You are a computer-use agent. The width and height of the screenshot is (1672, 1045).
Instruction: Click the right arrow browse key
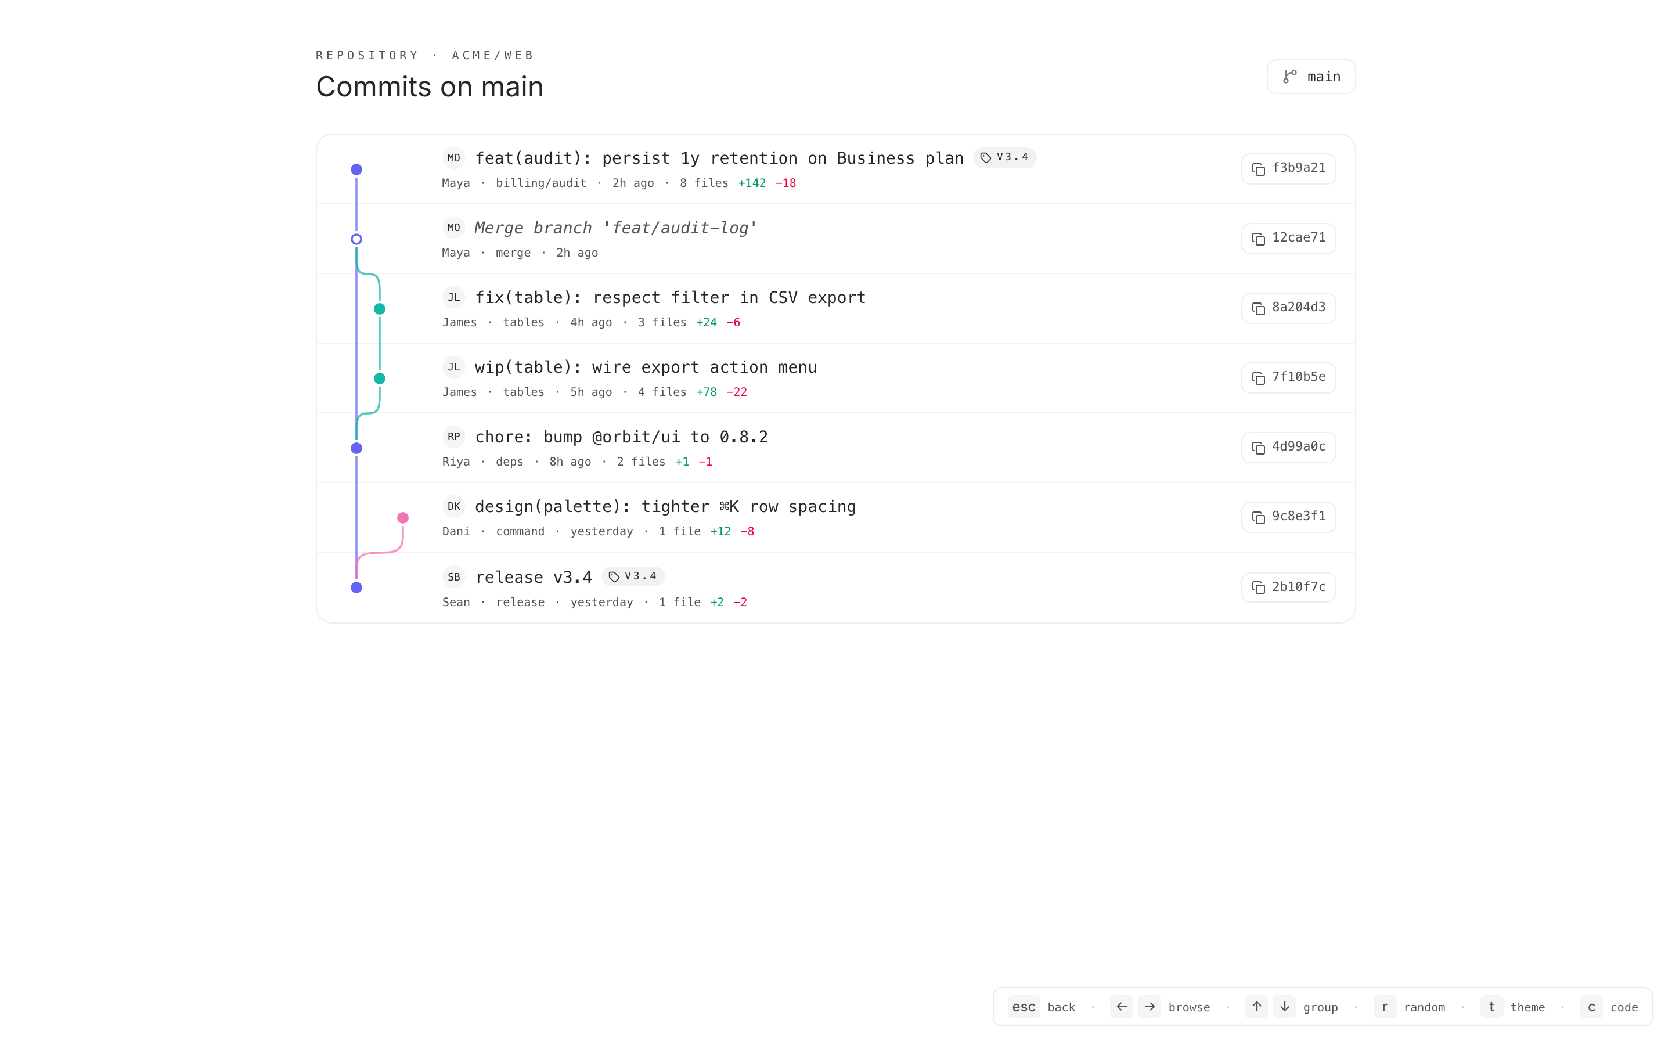coord(1149,1007)
